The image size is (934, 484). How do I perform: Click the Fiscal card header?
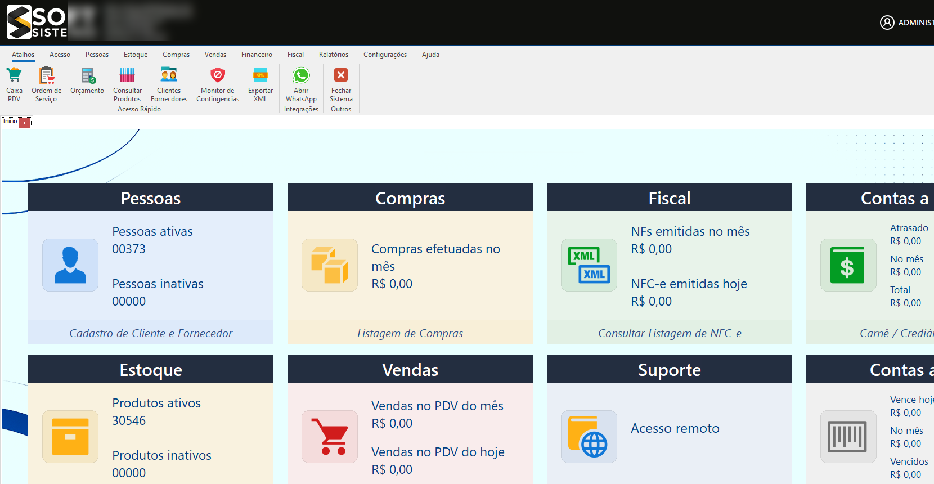click(670, 198)
